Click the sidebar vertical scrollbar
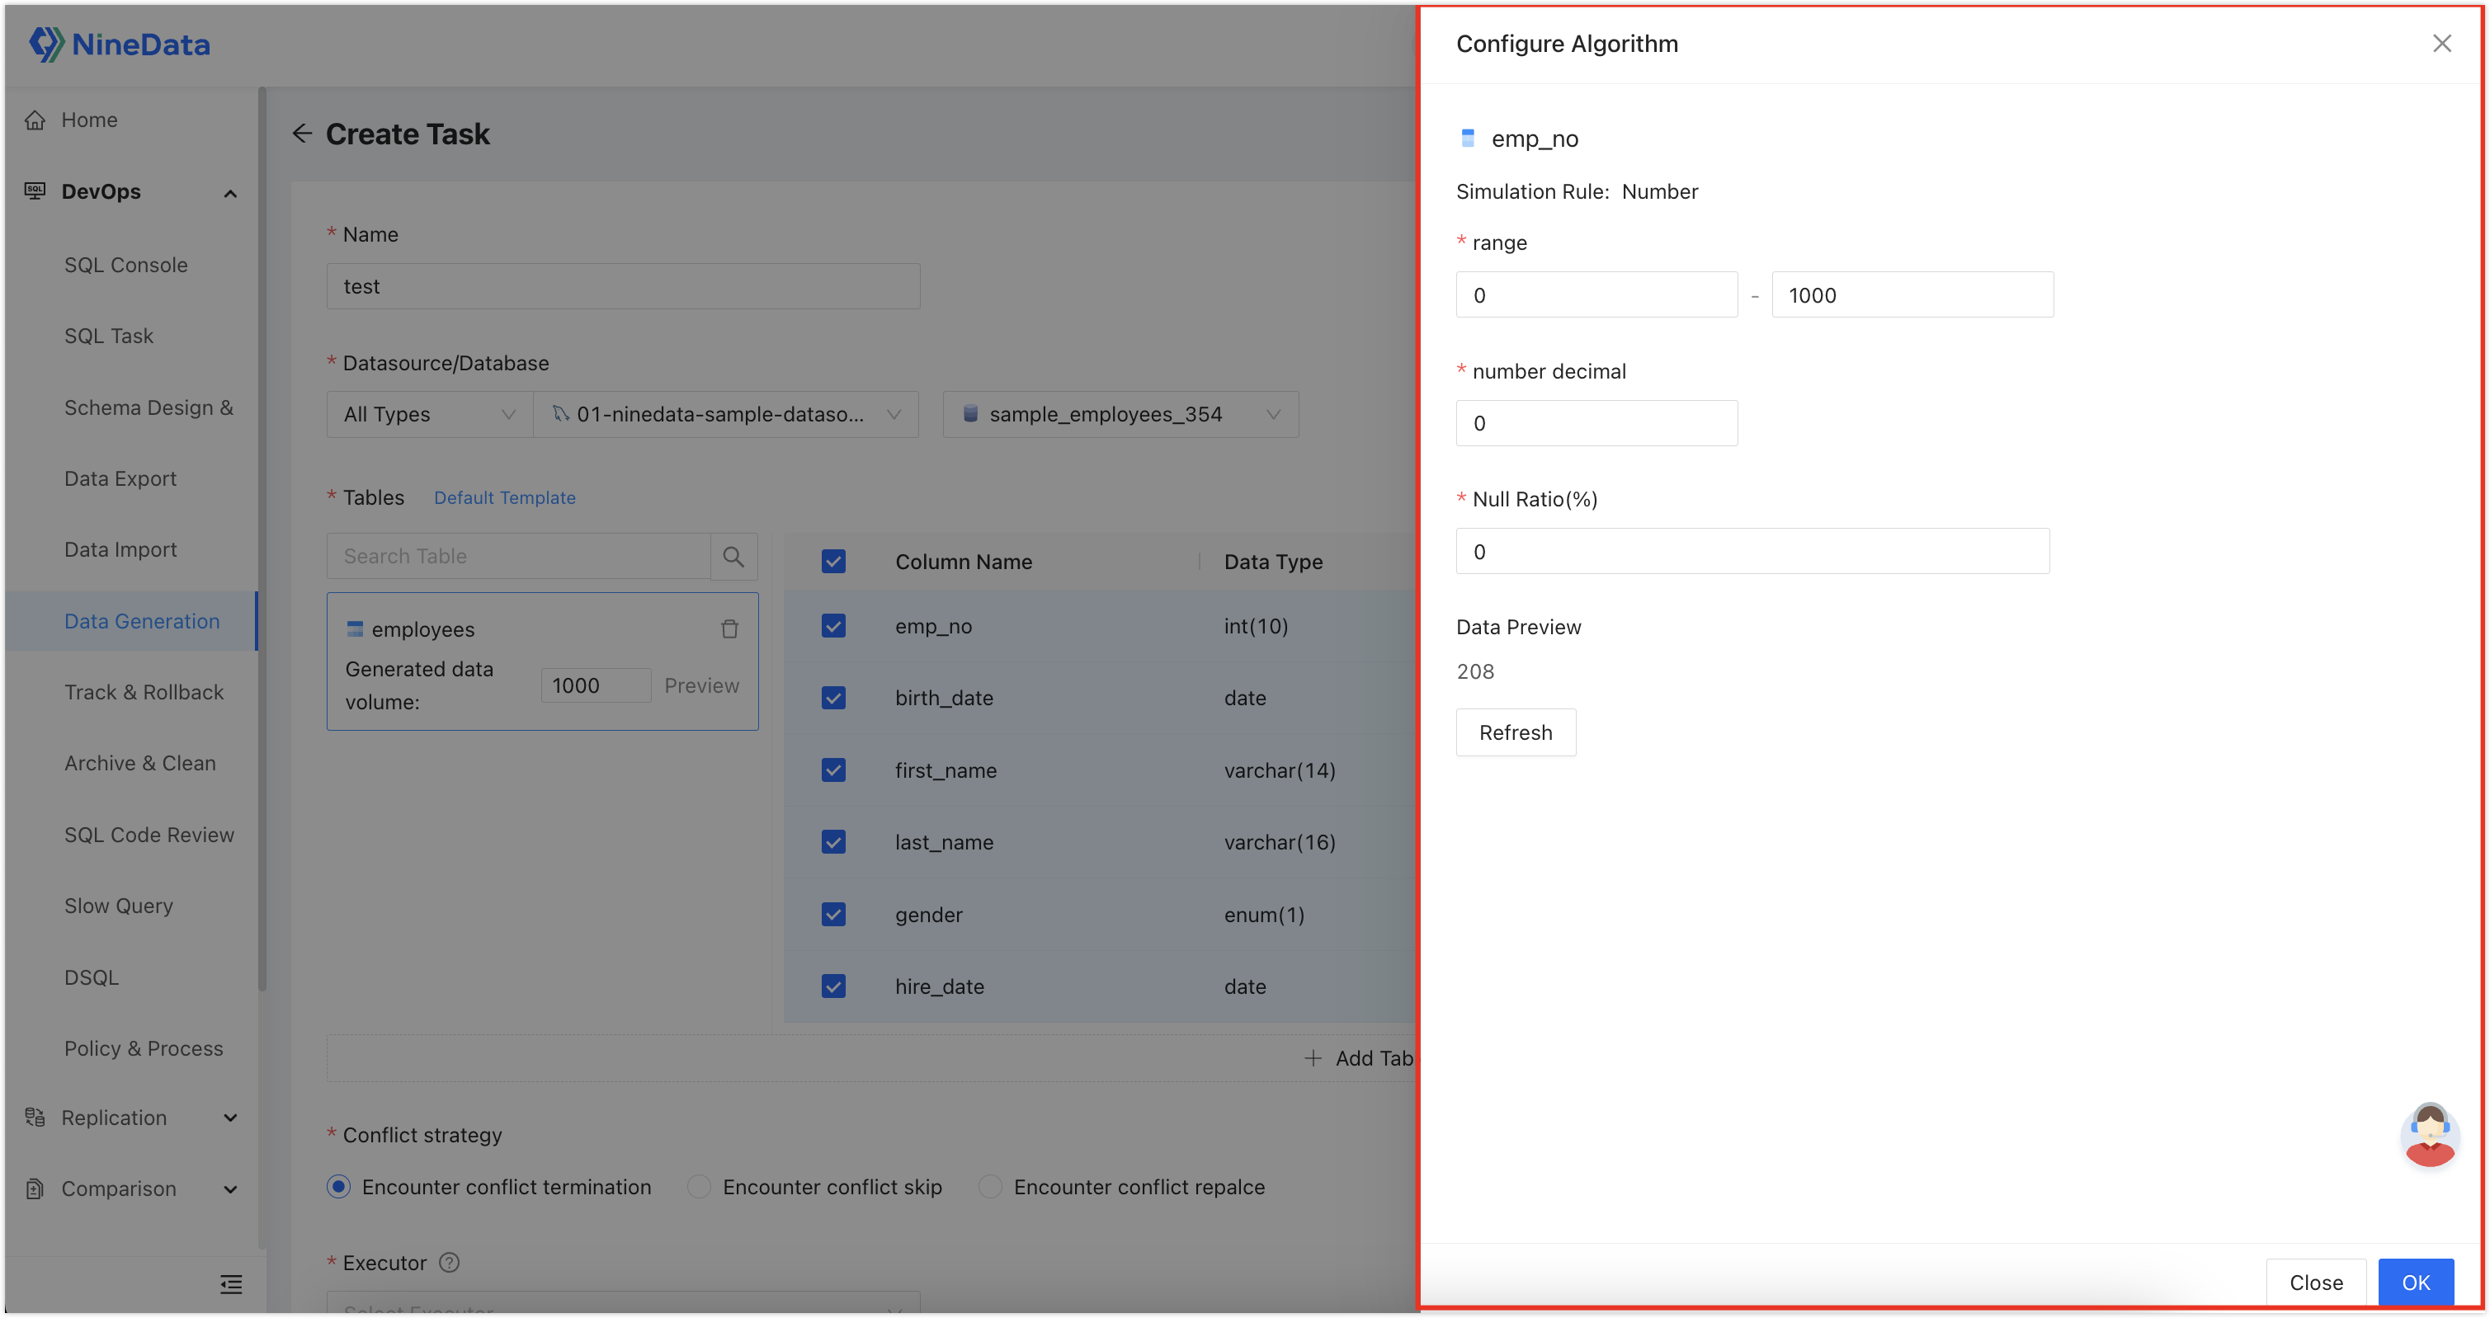The height and width of the screenshot is (1318, 2490). [x=262, y=539]
